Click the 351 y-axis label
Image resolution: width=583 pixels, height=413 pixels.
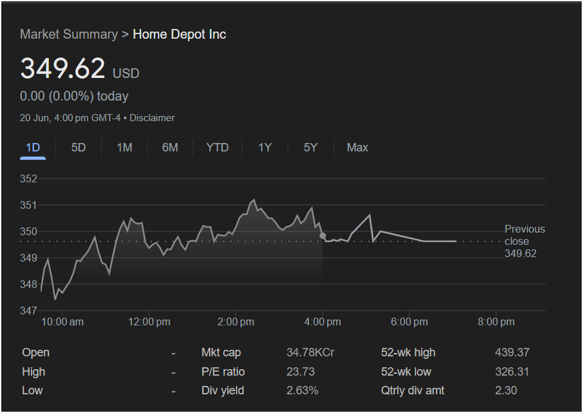coord(28,205)
